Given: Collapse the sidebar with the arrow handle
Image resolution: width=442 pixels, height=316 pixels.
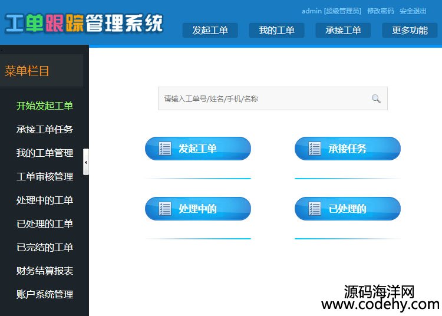Looking at the screenshot, I should pos(85,162).
